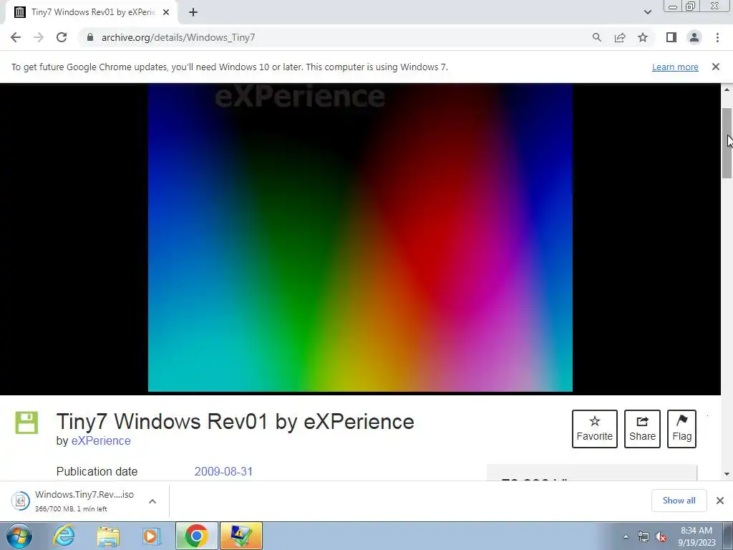Bookmark this tab with the star icon
Image resolution: width=733 pixels, height=550 pixels.
click(643, 37)
